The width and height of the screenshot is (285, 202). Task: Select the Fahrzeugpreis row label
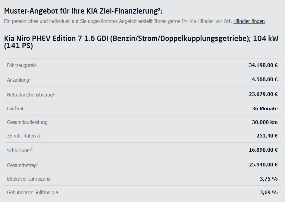[22, 65]
